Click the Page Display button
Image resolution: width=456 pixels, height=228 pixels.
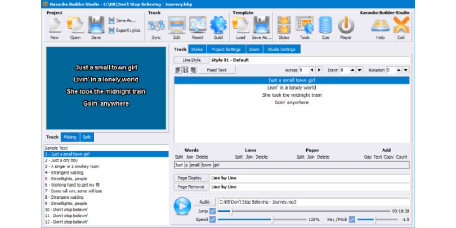tap(191, 178)
